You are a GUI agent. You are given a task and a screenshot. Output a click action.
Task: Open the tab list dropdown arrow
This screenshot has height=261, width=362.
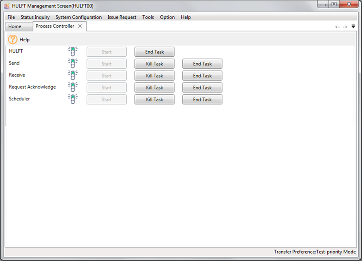(353, 26)
